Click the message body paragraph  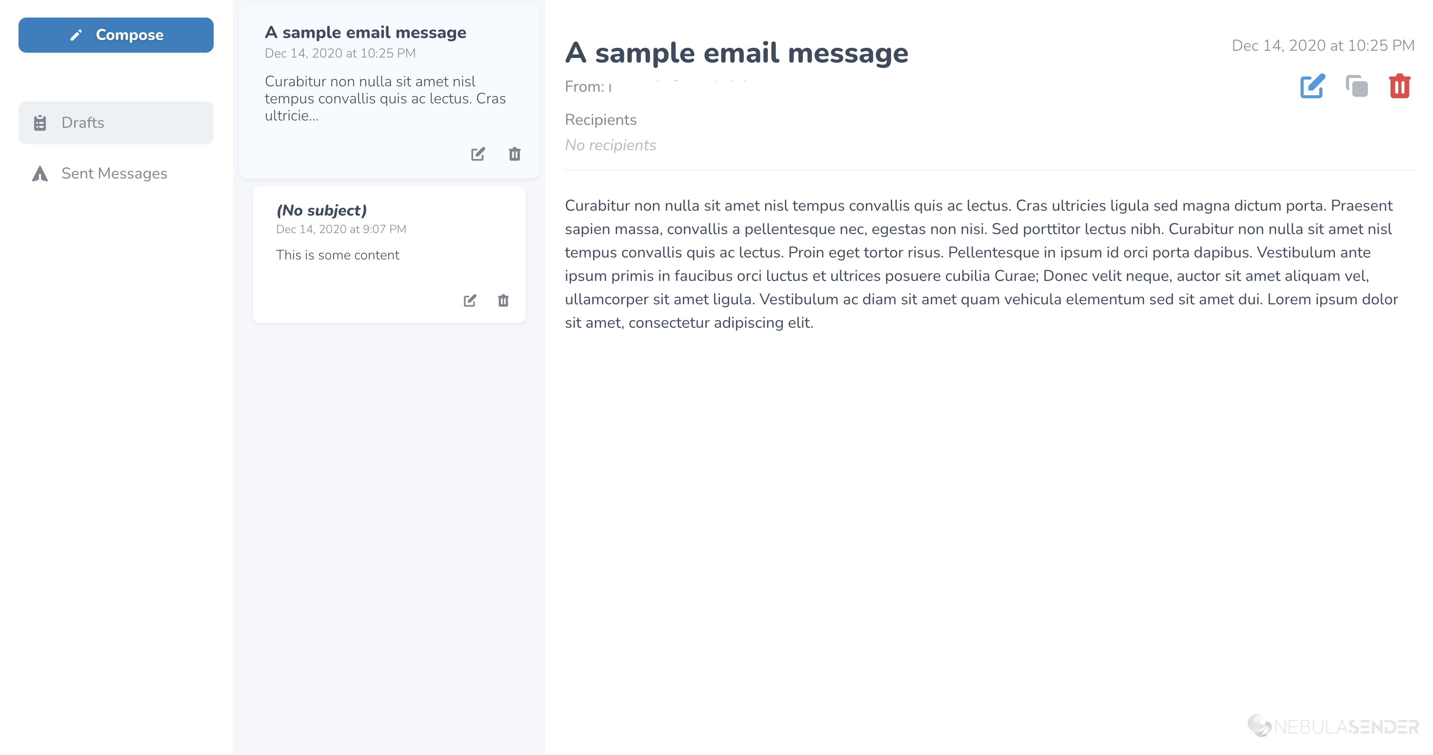coord(982,264)
